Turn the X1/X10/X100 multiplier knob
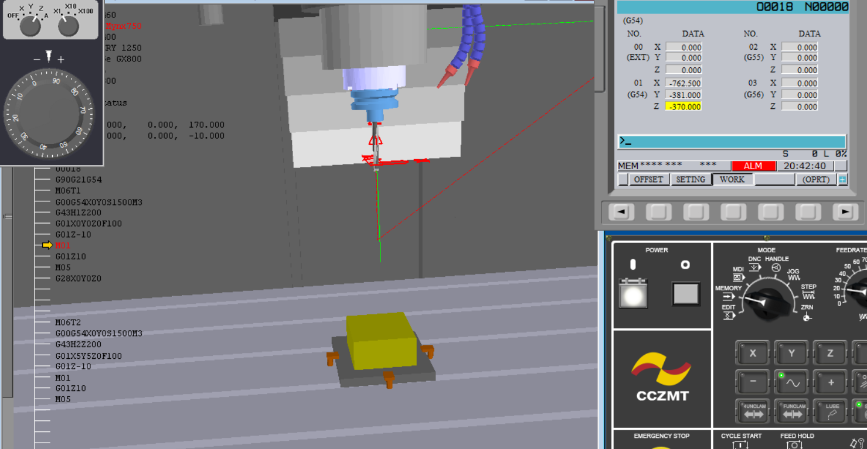 [x=69, y=26]
